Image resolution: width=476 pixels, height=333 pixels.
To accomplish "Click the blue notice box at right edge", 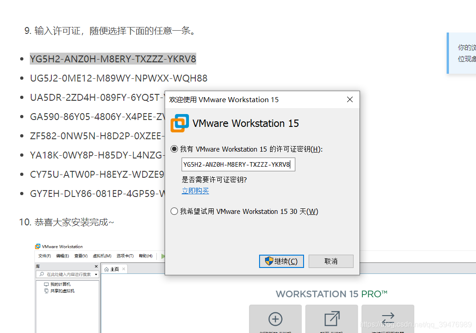I will pyautogui.click(x=461, y=53).
